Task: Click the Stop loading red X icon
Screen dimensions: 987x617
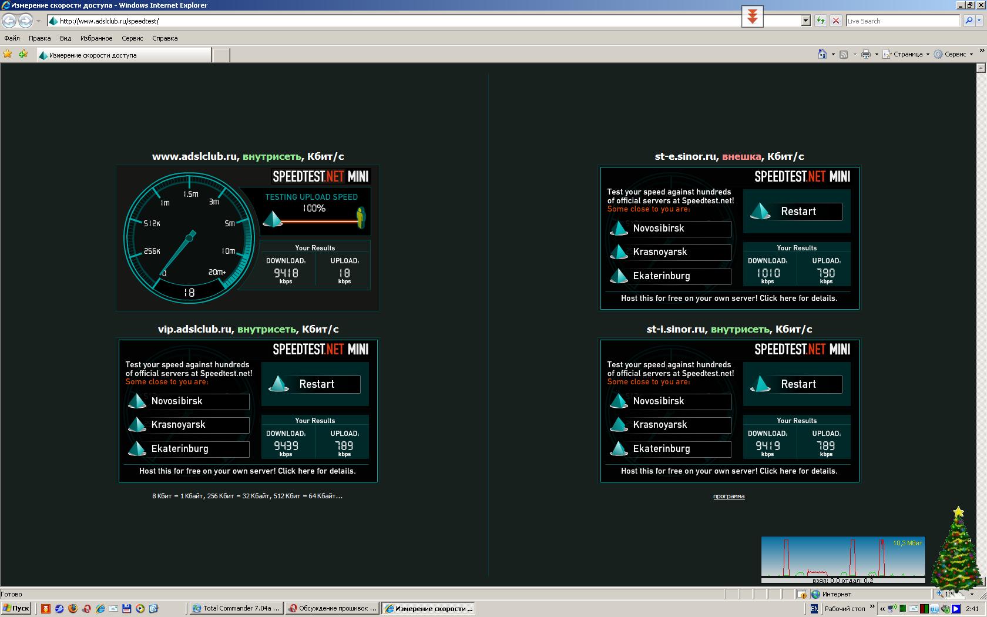Action: pyautogui.click(x=836, y=21)
